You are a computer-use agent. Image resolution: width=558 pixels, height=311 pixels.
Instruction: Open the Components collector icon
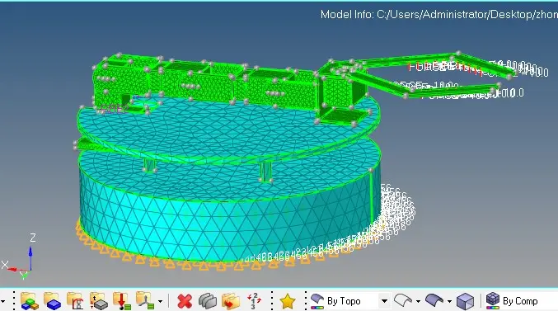point(29,301)
